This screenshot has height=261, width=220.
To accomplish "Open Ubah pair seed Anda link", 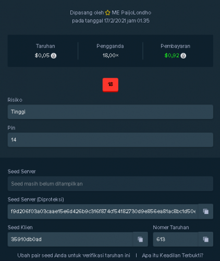I will (x=74, y=255).
